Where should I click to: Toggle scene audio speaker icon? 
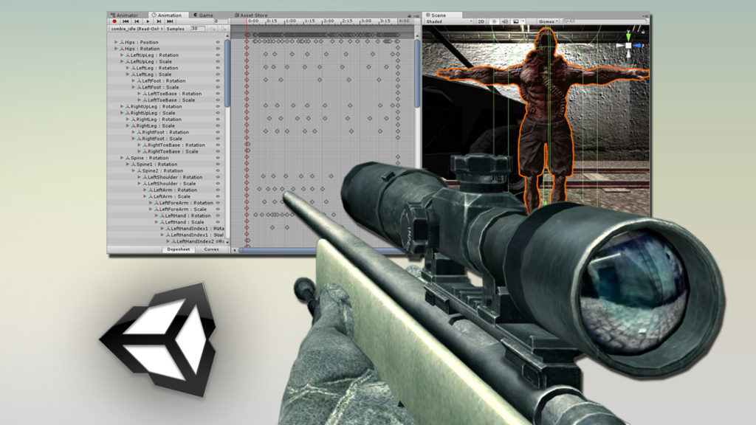(x=505, y=21)
